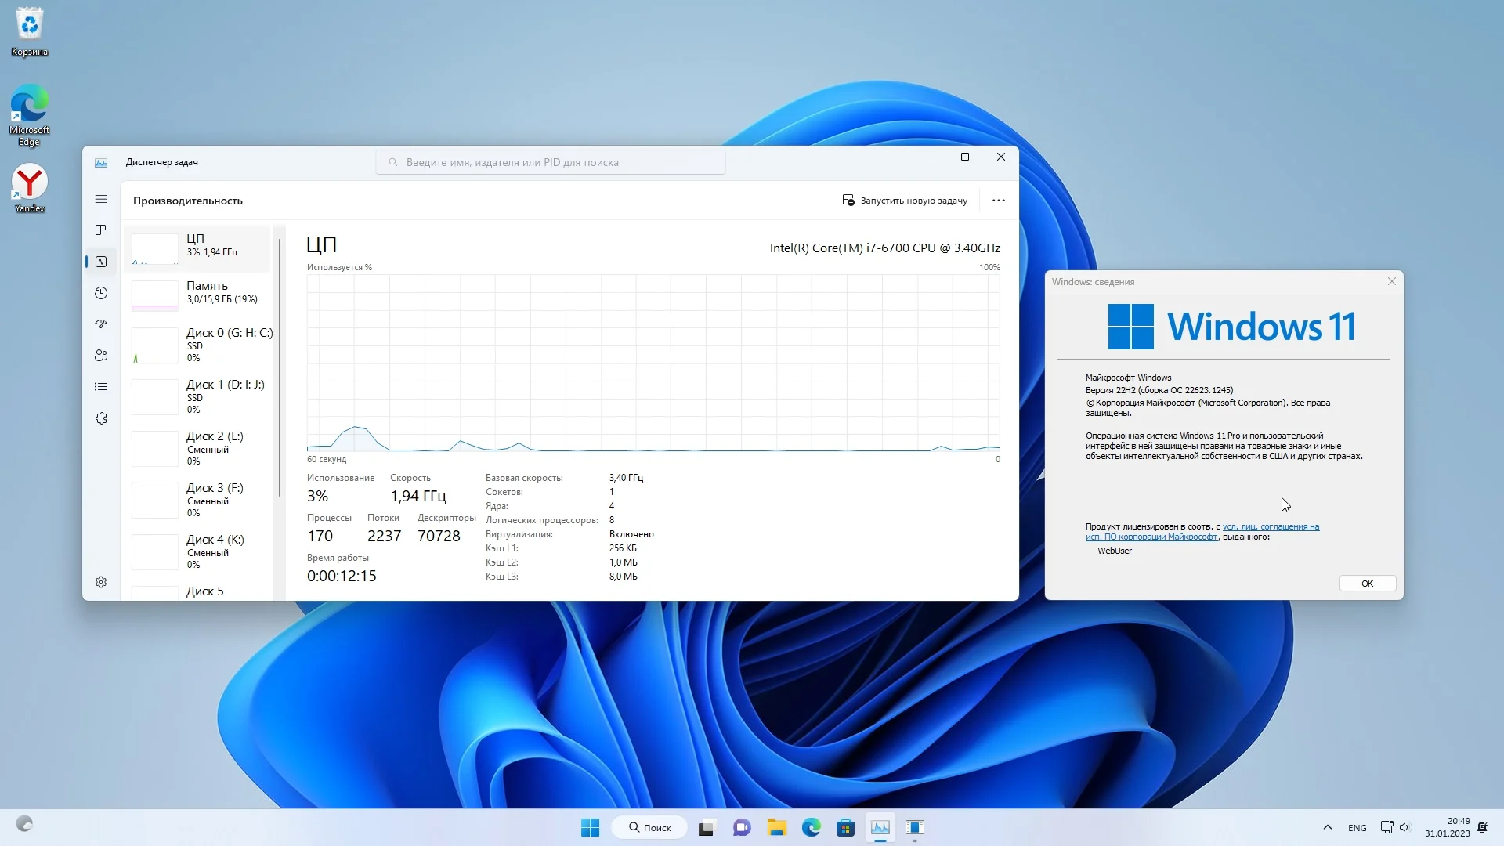Open the three-dot more options menu
The width and height of the screenshot is (1504, 846).
tap(998, 201)
